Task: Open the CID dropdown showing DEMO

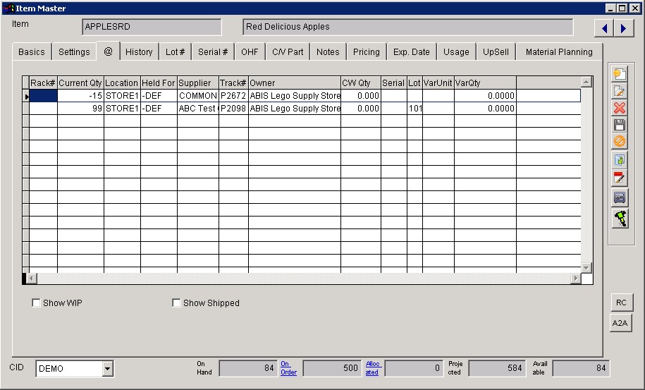Action: coord(107,368)
